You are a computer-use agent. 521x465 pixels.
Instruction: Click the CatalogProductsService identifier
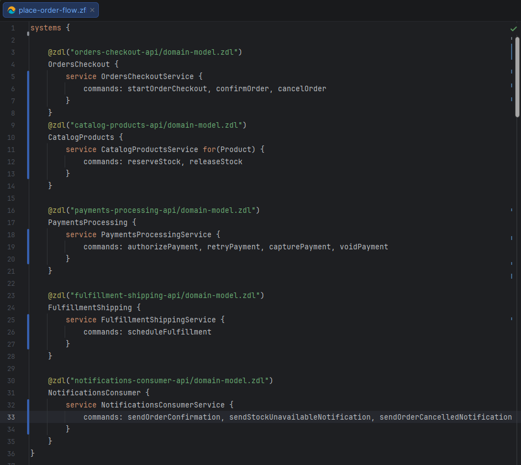(x=150, y=150)
